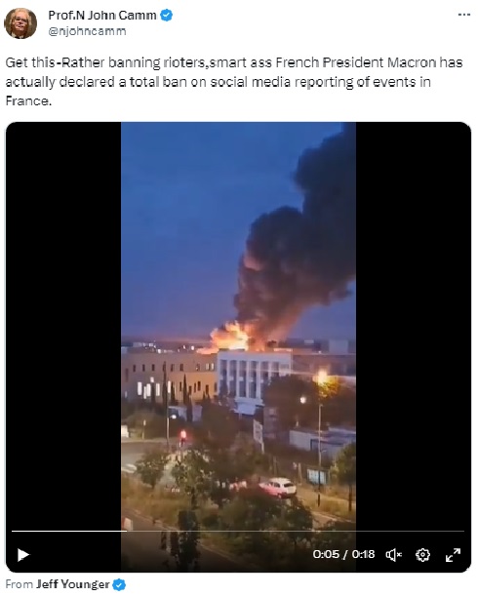This screenshot has width=478, height=597.
Task: Click the right black letterbox of the video
Action: pyautogui.click(x=414, y=324)
